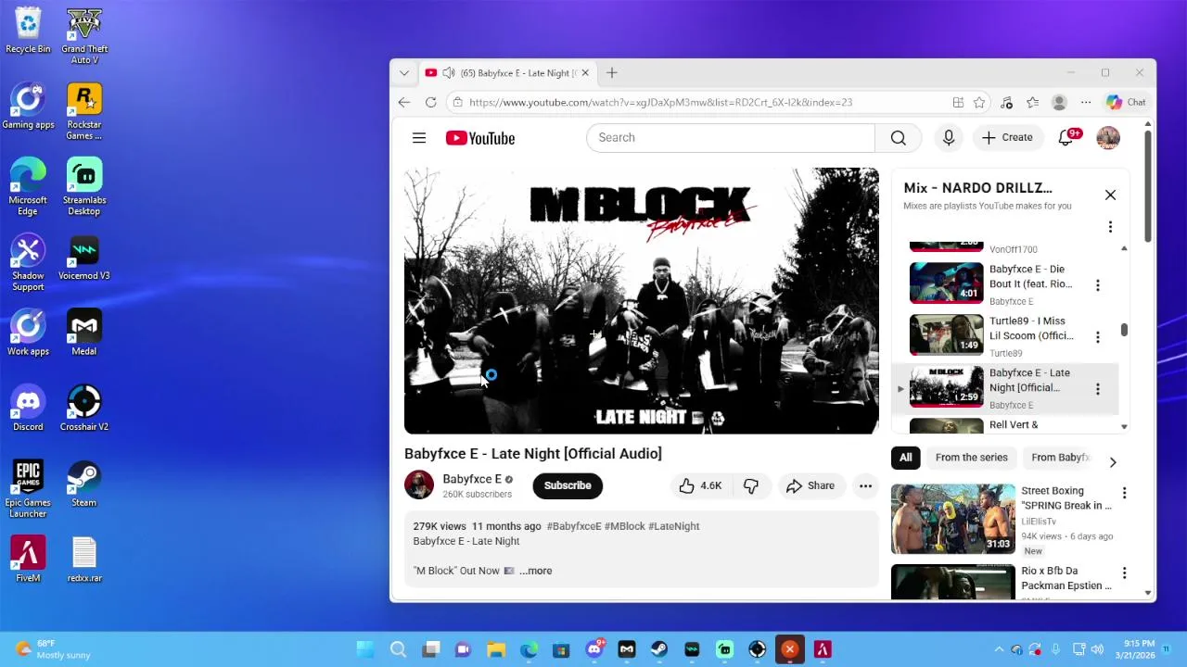Screen dimensions: 1187x667
Task: Subscribe to Babyfxce E
Action: tap(568, 485)
